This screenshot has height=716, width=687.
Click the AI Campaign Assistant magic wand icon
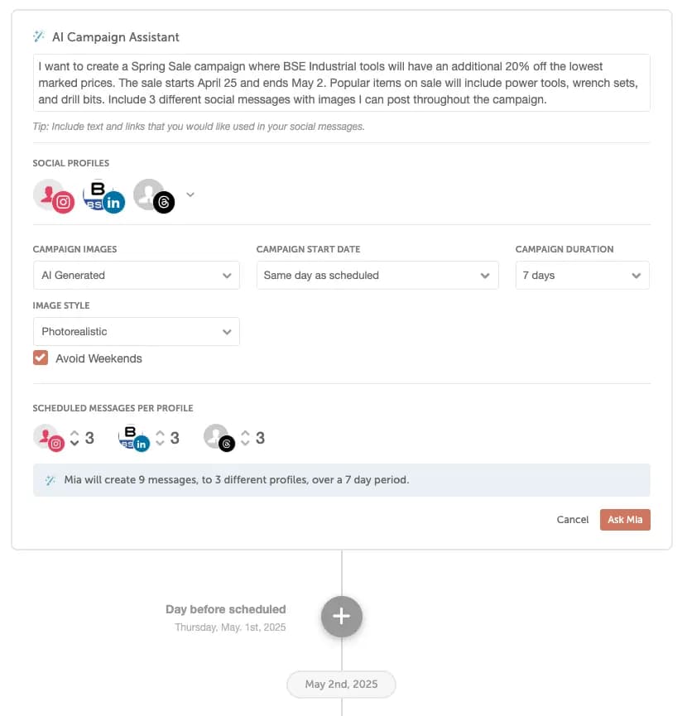point(39,36)
